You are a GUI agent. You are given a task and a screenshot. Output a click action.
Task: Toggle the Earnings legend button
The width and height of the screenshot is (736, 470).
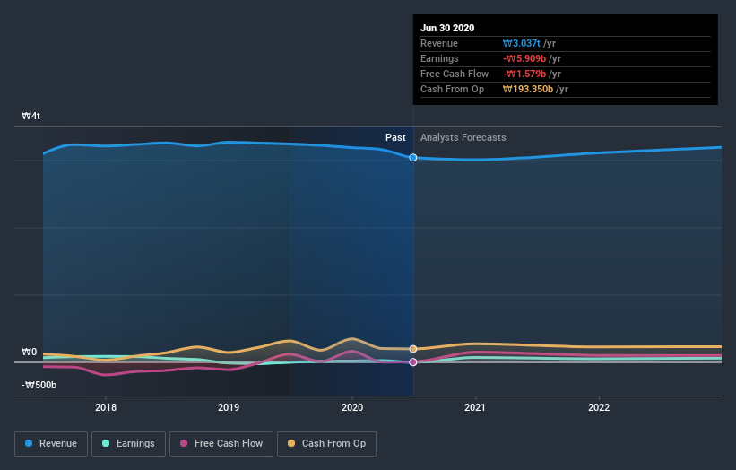tap(128, 443)
